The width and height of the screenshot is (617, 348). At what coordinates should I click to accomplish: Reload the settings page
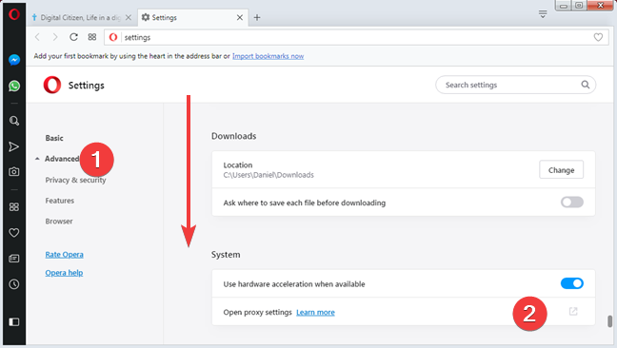point(73,37)
